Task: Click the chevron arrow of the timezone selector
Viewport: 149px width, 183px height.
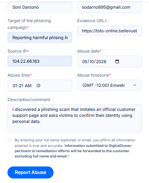Action: coord(134,85)
